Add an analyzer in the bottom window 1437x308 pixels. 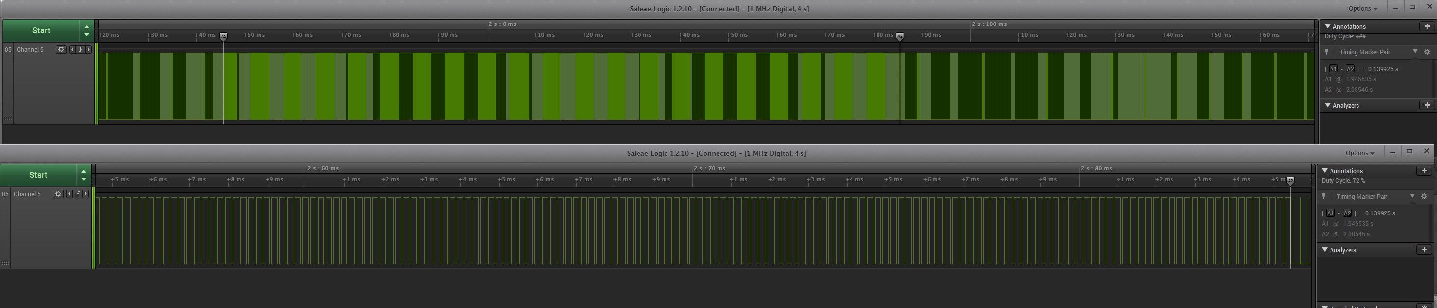pos(1424,250)
